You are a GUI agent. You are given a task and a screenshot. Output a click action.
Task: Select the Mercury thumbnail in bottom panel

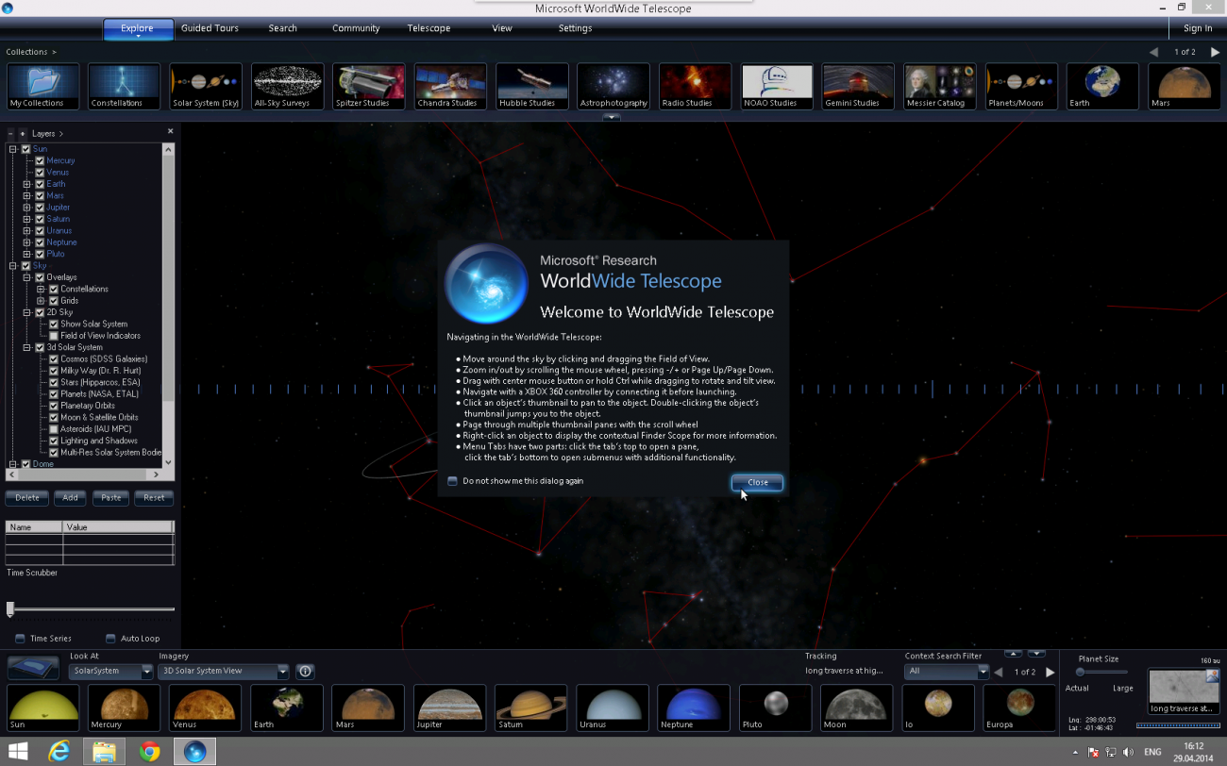124,708
